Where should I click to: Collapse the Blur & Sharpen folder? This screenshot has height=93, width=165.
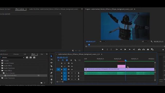pyautogui.click(x=1, y=73)
